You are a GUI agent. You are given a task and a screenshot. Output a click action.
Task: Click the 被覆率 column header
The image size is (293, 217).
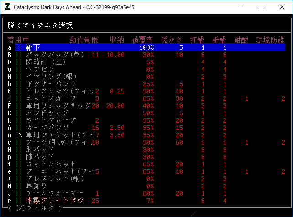point(143,40)
